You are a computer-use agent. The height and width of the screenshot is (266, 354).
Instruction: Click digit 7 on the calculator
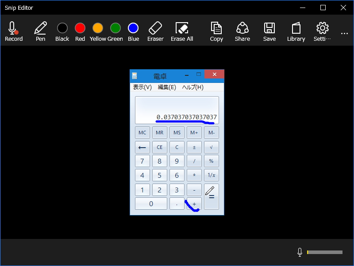click(x=142, y=161)
